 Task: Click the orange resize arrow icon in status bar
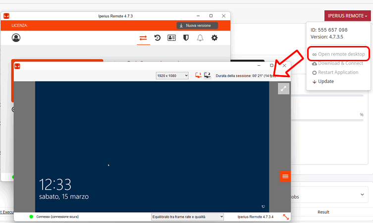[286, 217]
